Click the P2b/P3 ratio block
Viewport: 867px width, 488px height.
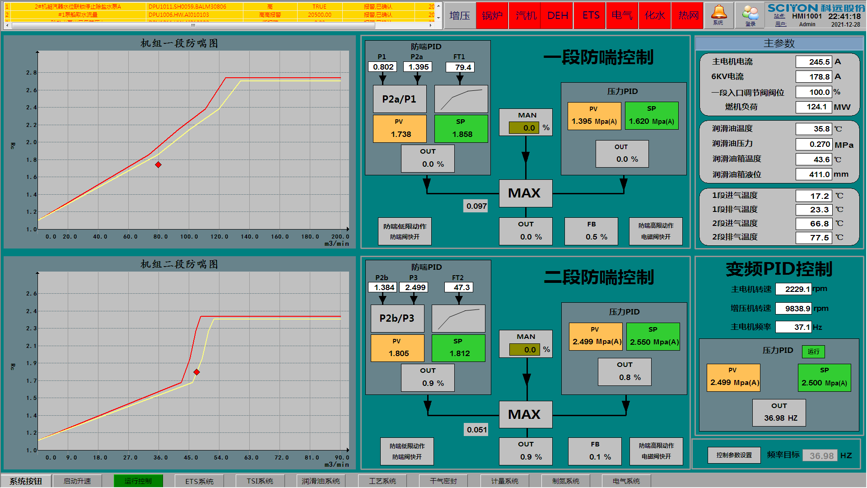pos(397,319)
